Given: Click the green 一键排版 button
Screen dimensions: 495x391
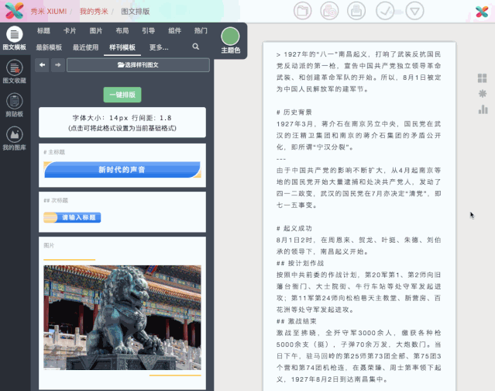Looking at the screenshot, I should tap(122, 95).
